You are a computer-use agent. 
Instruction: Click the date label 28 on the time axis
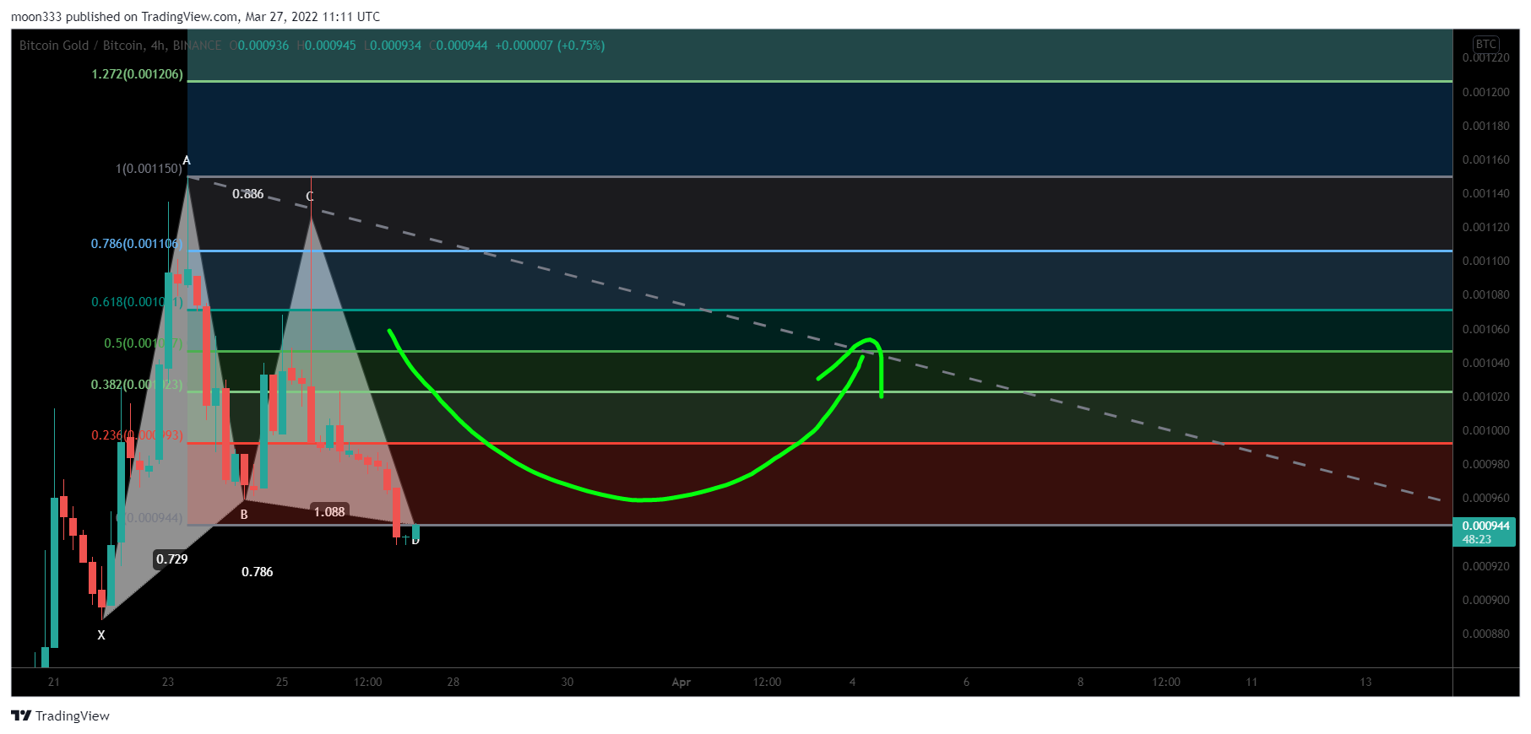click(x=453, y=682)
